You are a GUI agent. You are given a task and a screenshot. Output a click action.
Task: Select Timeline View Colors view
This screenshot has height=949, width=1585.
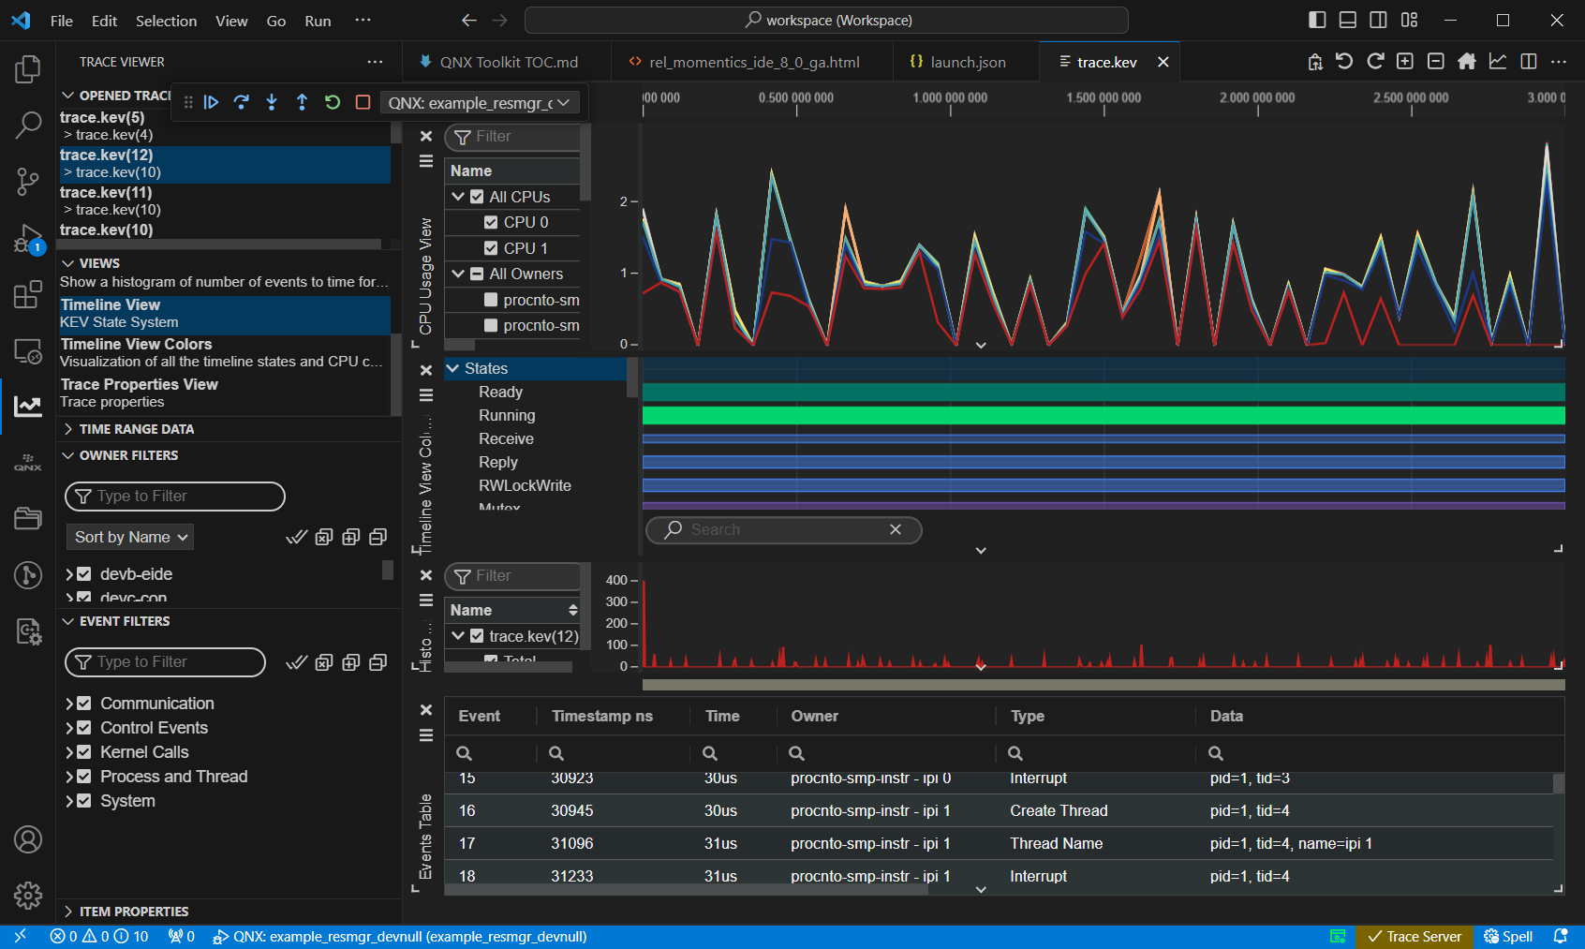click(x=223, y=352)
